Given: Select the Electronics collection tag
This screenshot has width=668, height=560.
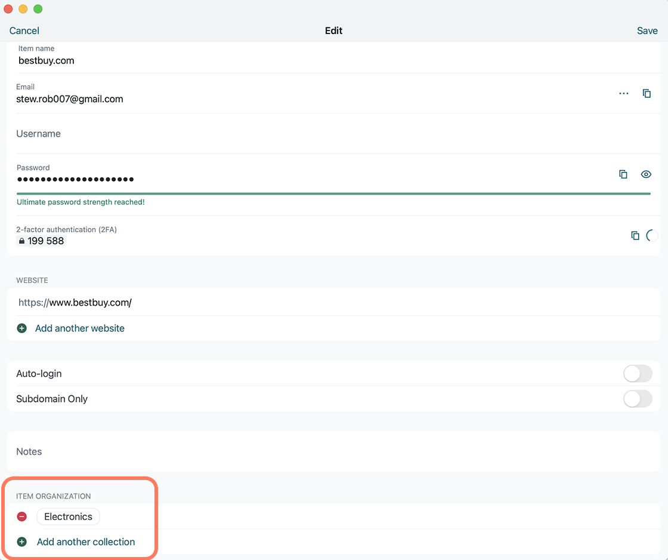Looking at the screenshot, I should point(68,516).
